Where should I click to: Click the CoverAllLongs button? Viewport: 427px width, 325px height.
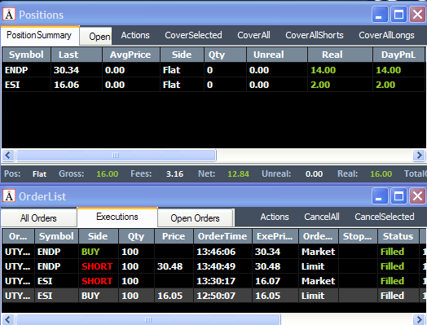tap(387, 35)
